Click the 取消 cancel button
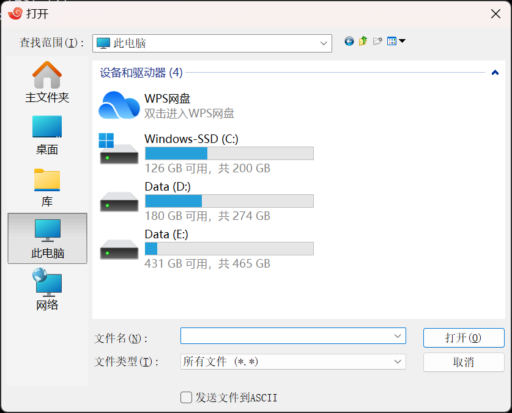 464,362
